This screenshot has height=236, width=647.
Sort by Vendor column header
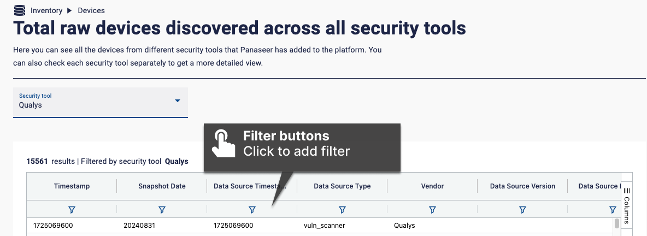(x=432, y=186)
